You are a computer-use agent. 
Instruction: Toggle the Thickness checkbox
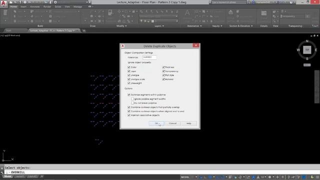tap(163, 67)
